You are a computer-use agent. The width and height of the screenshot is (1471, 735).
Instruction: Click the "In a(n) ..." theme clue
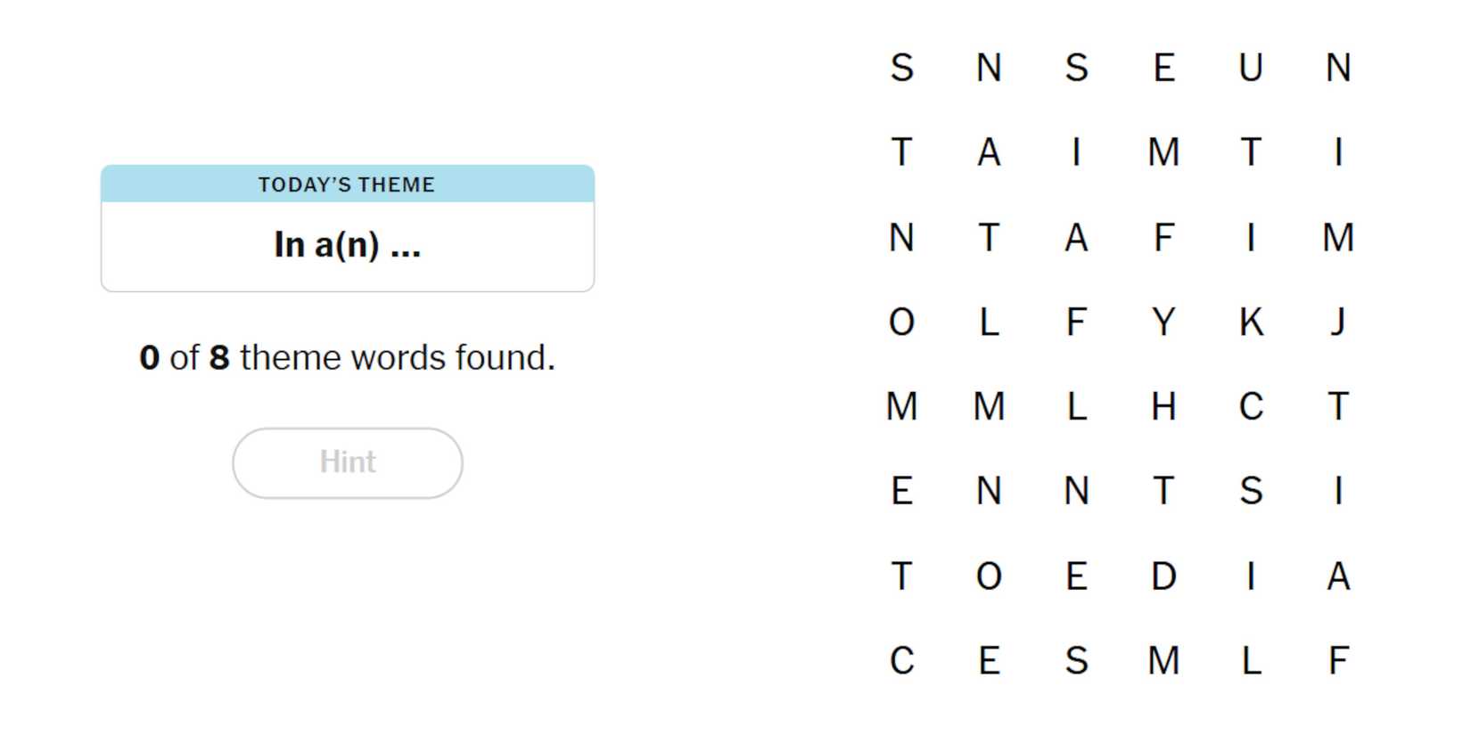[347, 245]
